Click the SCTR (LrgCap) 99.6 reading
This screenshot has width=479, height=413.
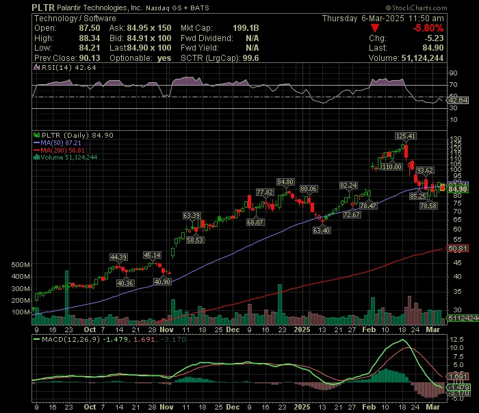[x=220, y=58]
